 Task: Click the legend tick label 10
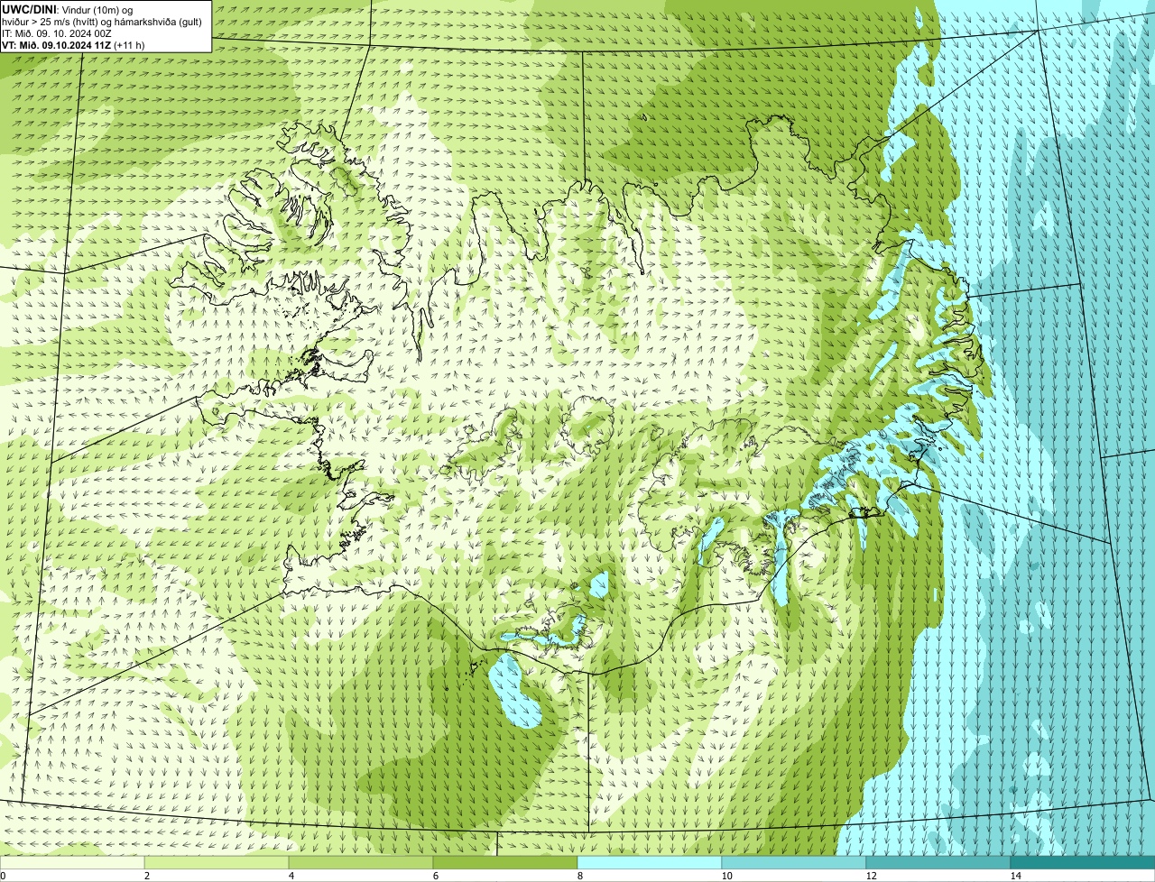click(x=726, y=876)
